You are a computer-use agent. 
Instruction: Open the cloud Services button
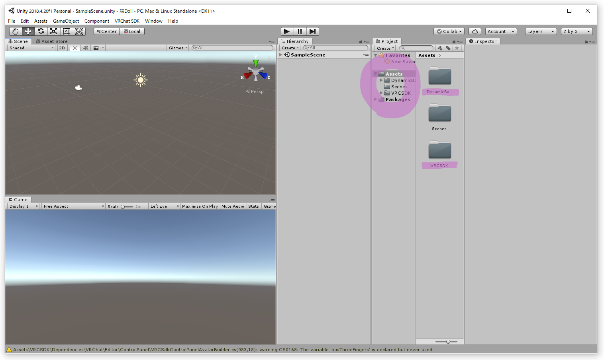tap(475, 31)
